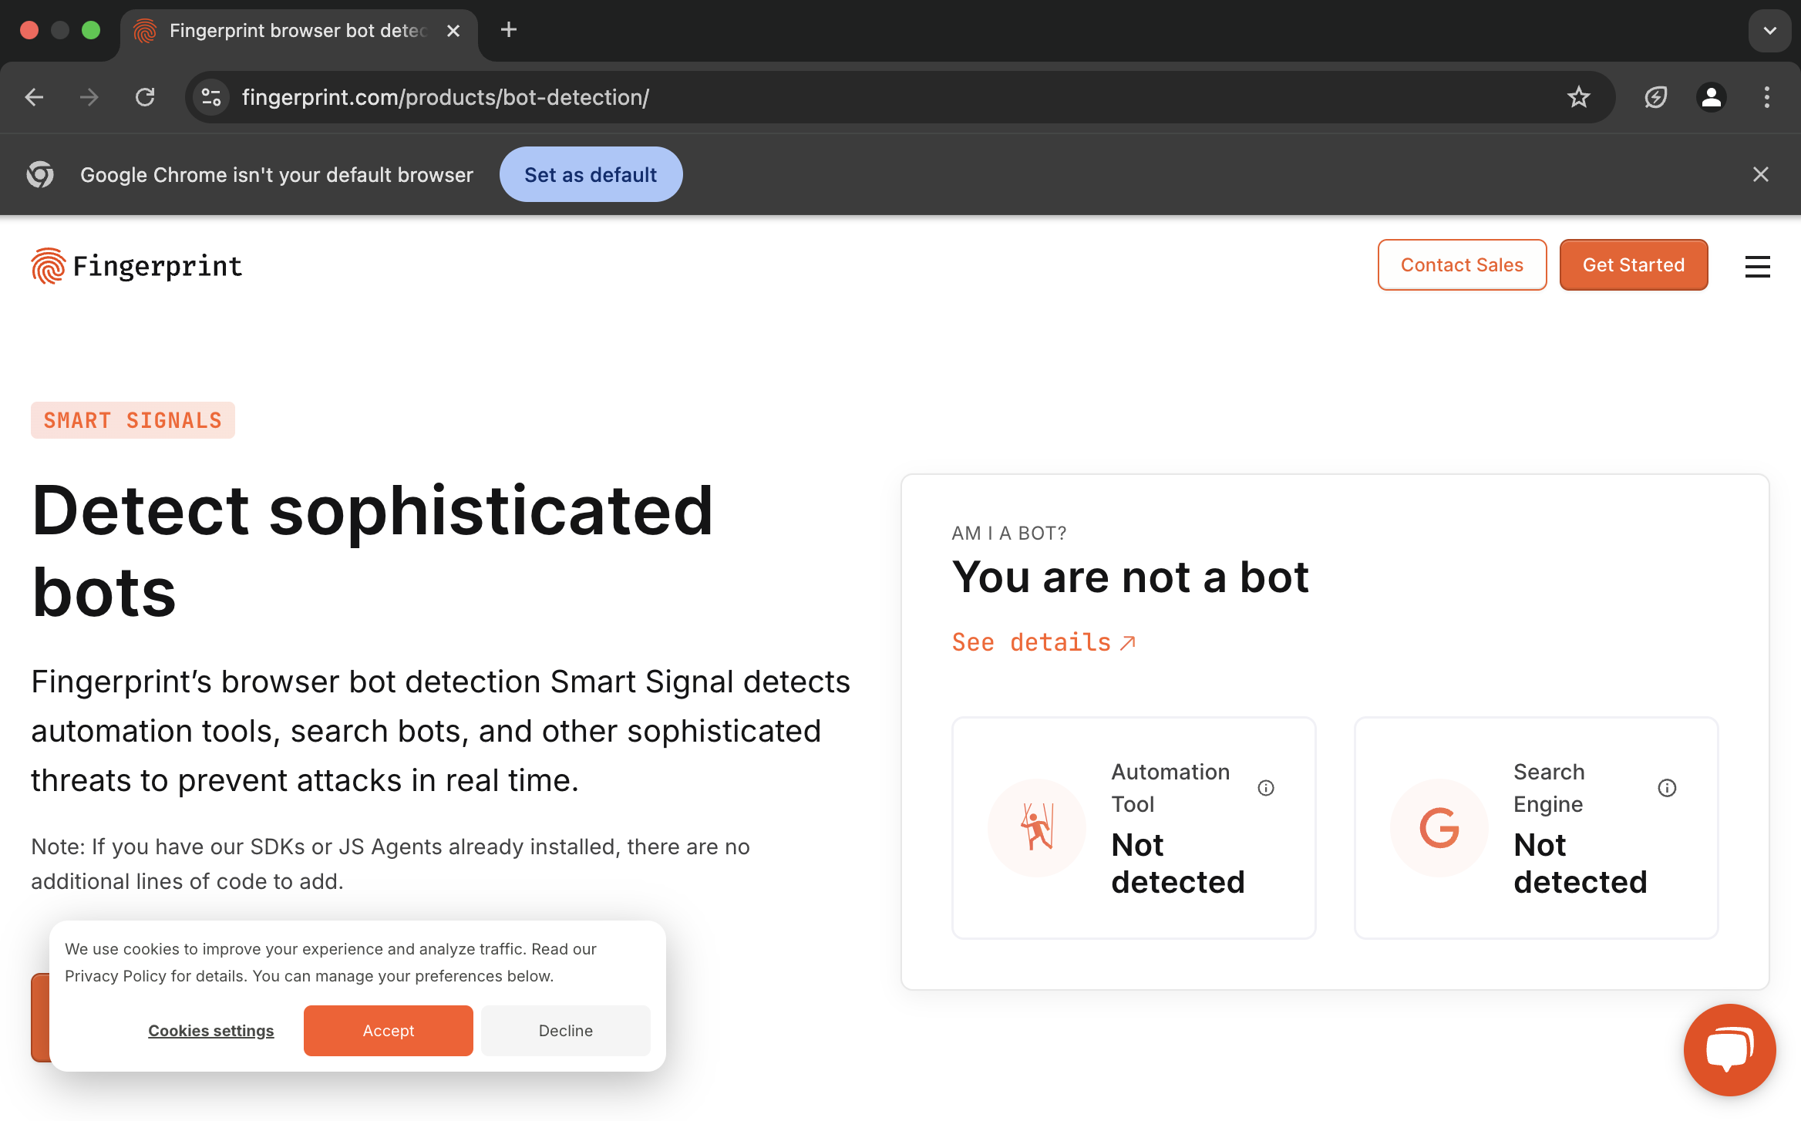Reload the current page
Image resolution: width=1801 pixels, height=1121 pixels.
(x=145, y=97)
